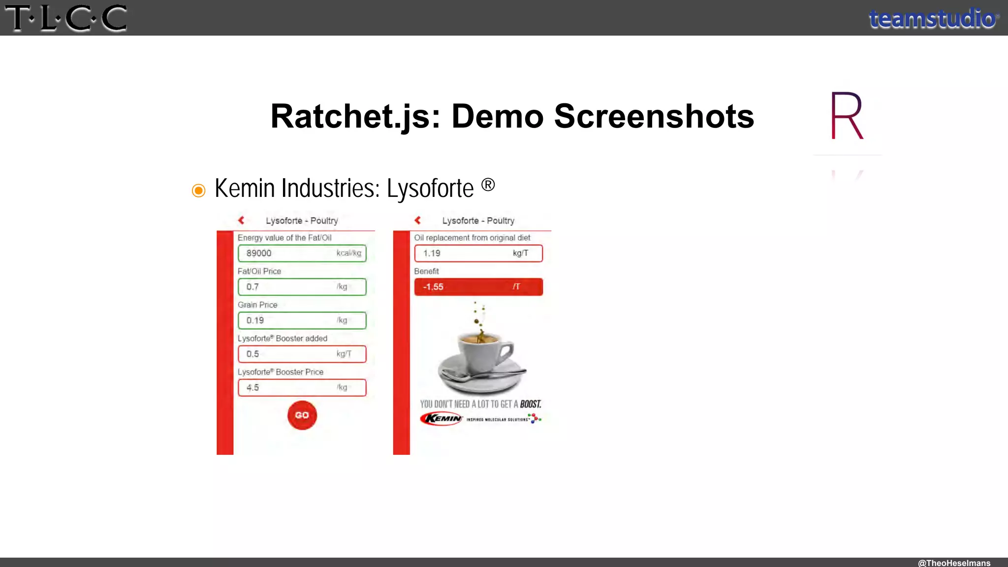Screen dimensions: 1008x567
Task: Focus the Grain Price field showing 0.19
Action: (x=302, y=320)
